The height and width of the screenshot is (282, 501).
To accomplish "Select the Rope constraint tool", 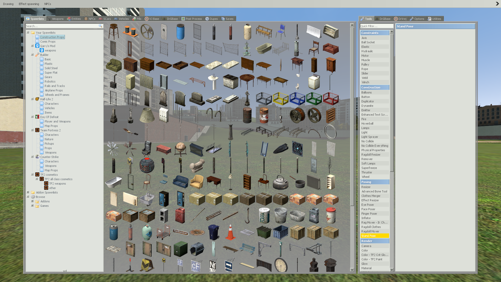I will (x=375, y=69).
